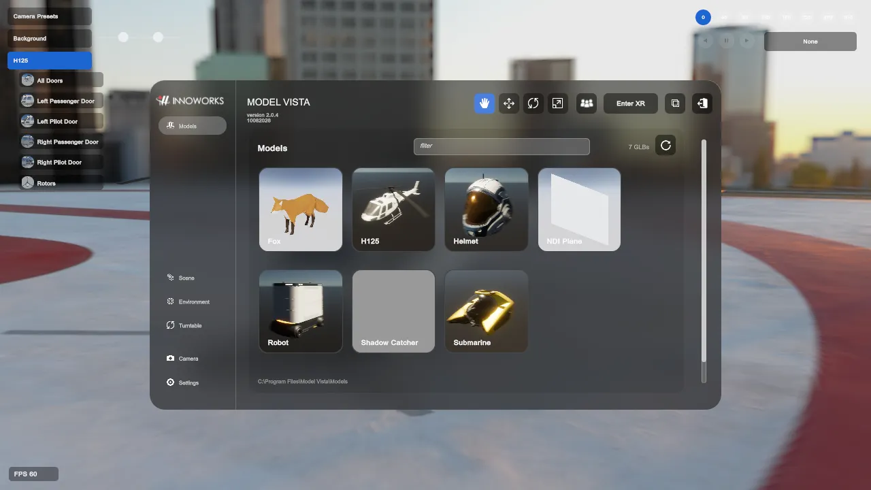This screenshot has height=490, width=871.
Task: Open the None dropdown
Action: click(x=810, y=42)
